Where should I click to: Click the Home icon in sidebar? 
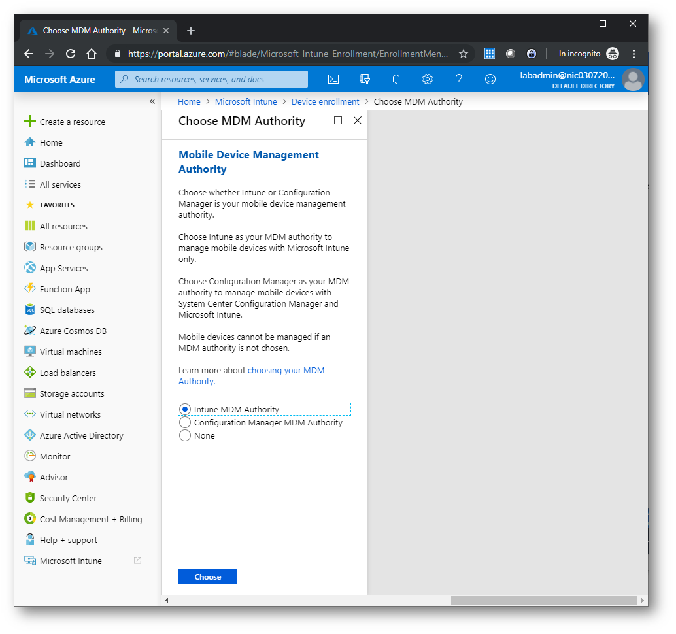tap(30, 142)
